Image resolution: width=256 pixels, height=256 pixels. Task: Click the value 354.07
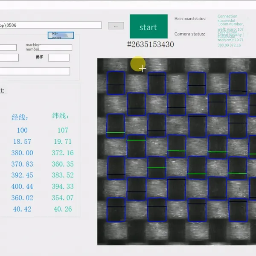pyautogui.click(x=63, y=198)
